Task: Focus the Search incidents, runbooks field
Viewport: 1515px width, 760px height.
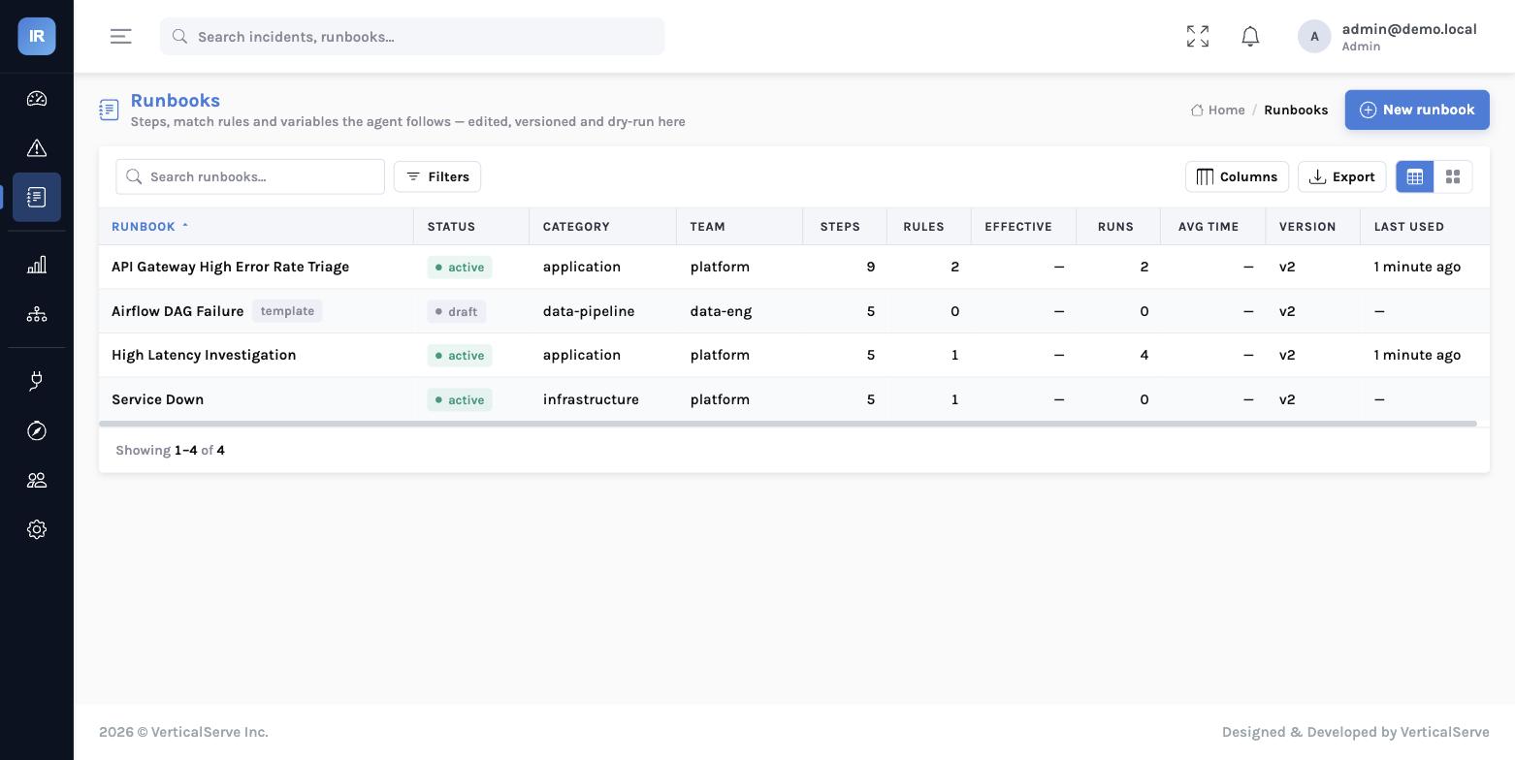Action: click(412, 36)
